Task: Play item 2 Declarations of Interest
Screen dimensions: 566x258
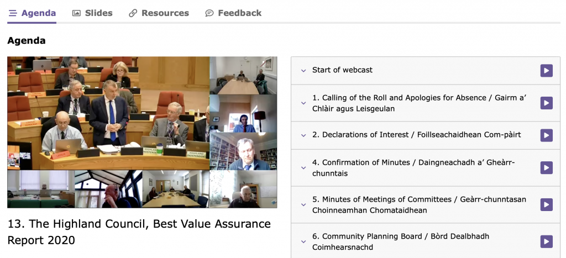Action: point(546,135)
